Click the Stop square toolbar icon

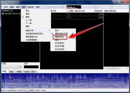pos(45,7)
